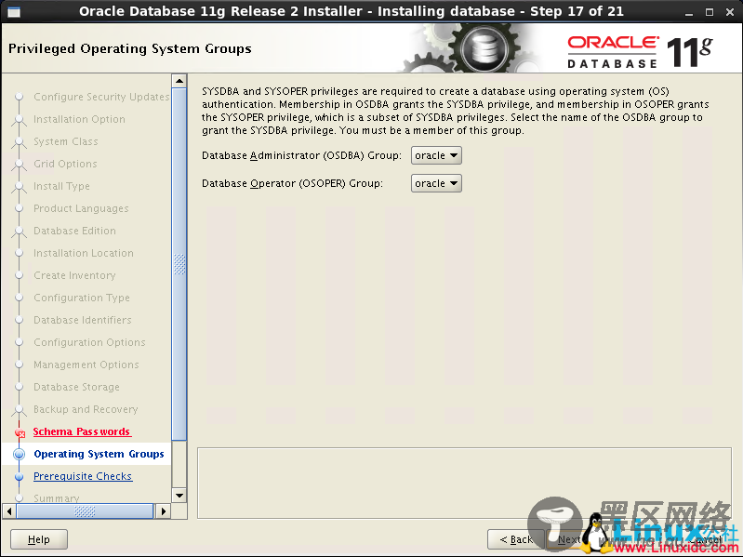Click the 'Installation Option' step text
This screenshot has width=743, height=557.
(79, 119)
